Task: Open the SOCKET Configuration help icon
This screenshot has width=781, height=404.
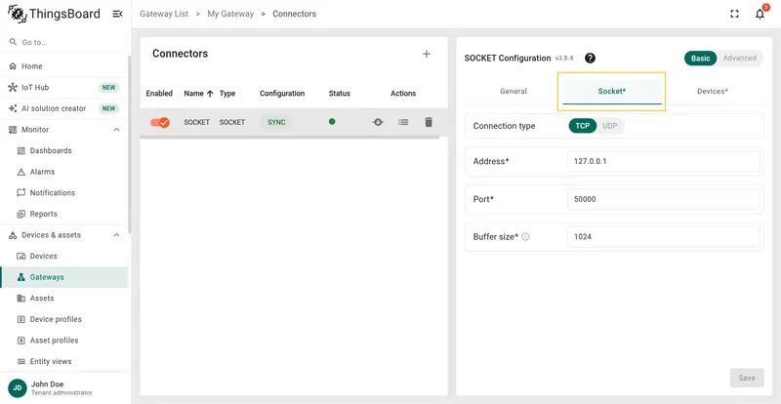Action: coord(590,59)
